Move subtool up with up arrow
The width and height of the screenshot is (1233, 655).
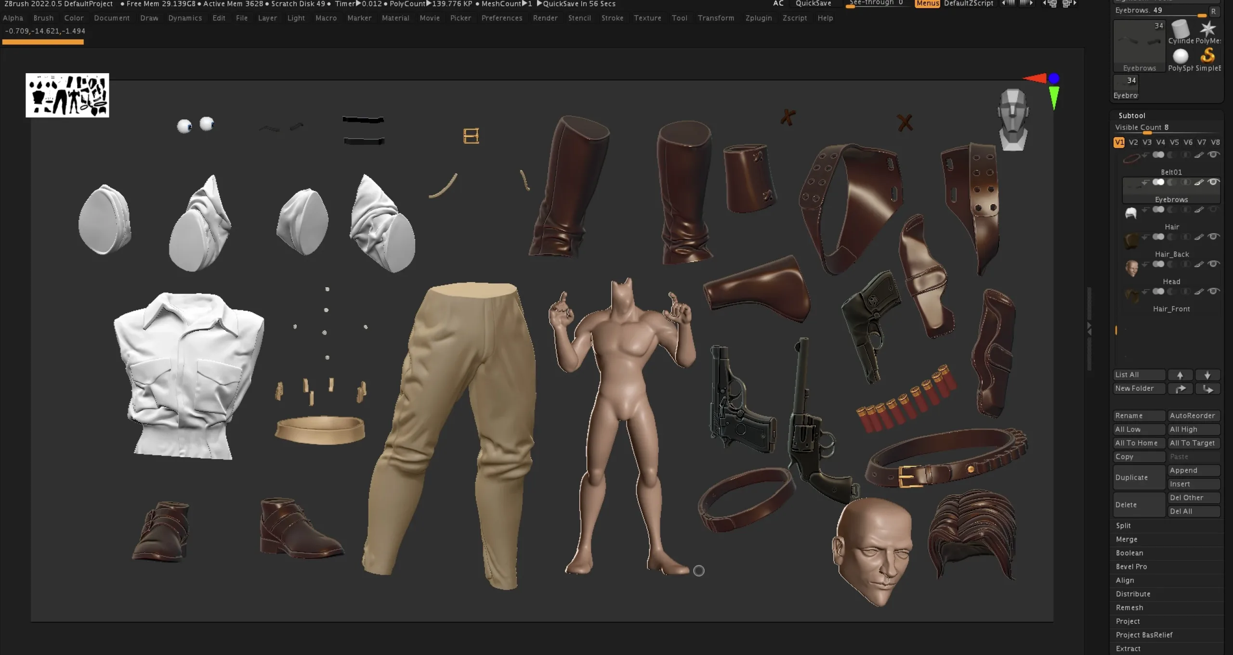click(1180, 375)
